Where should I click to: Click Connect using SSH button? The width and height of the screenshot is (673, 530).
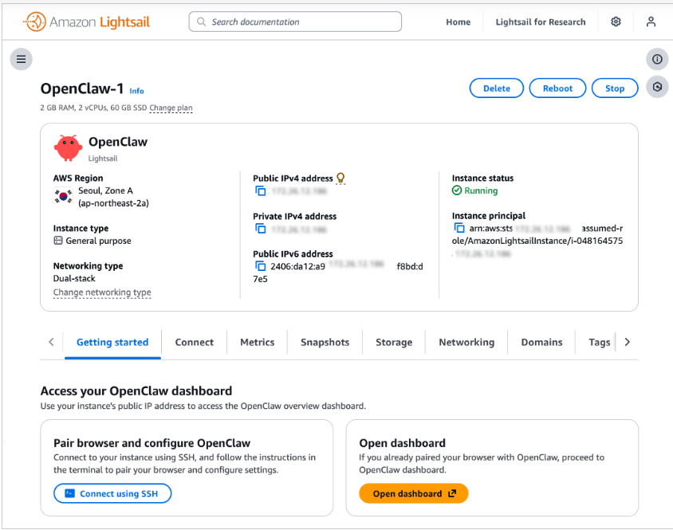(112, 494)
